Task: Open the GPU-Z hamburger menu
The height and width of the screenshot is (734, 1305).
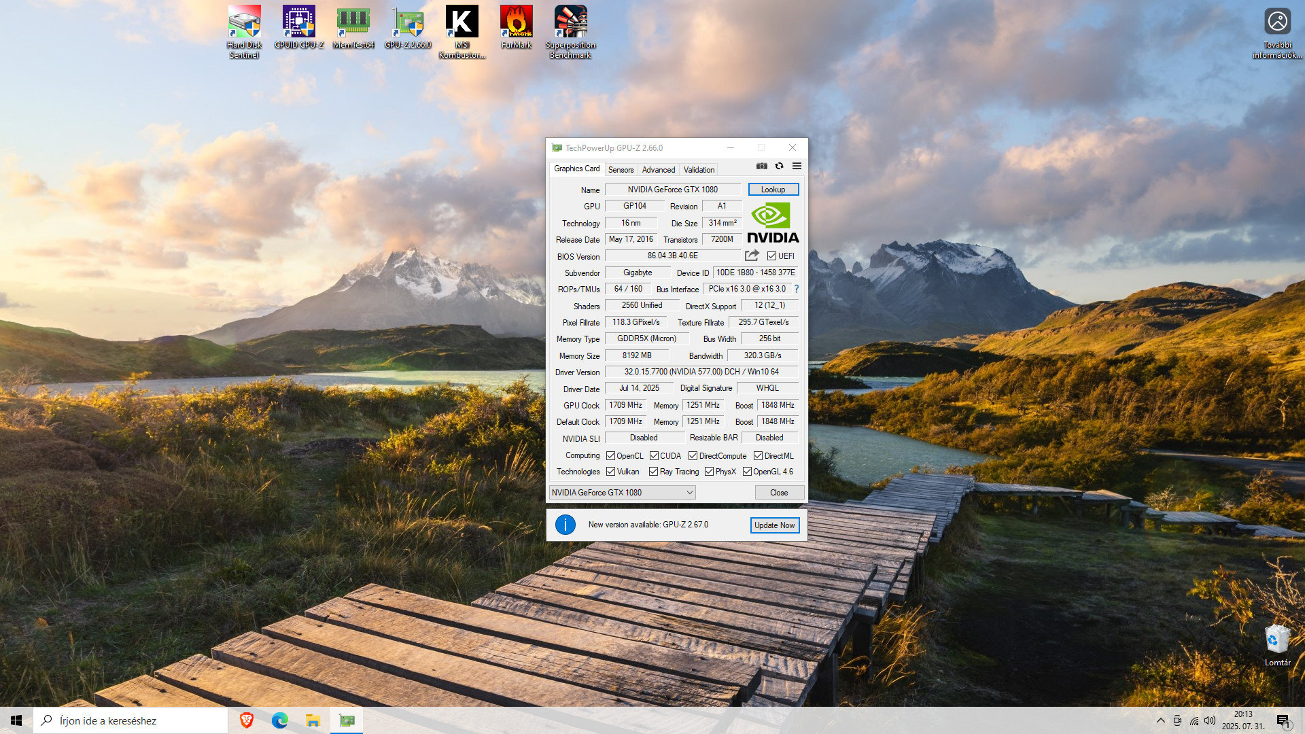Action: pyautogui.click(x=797, y=166)
